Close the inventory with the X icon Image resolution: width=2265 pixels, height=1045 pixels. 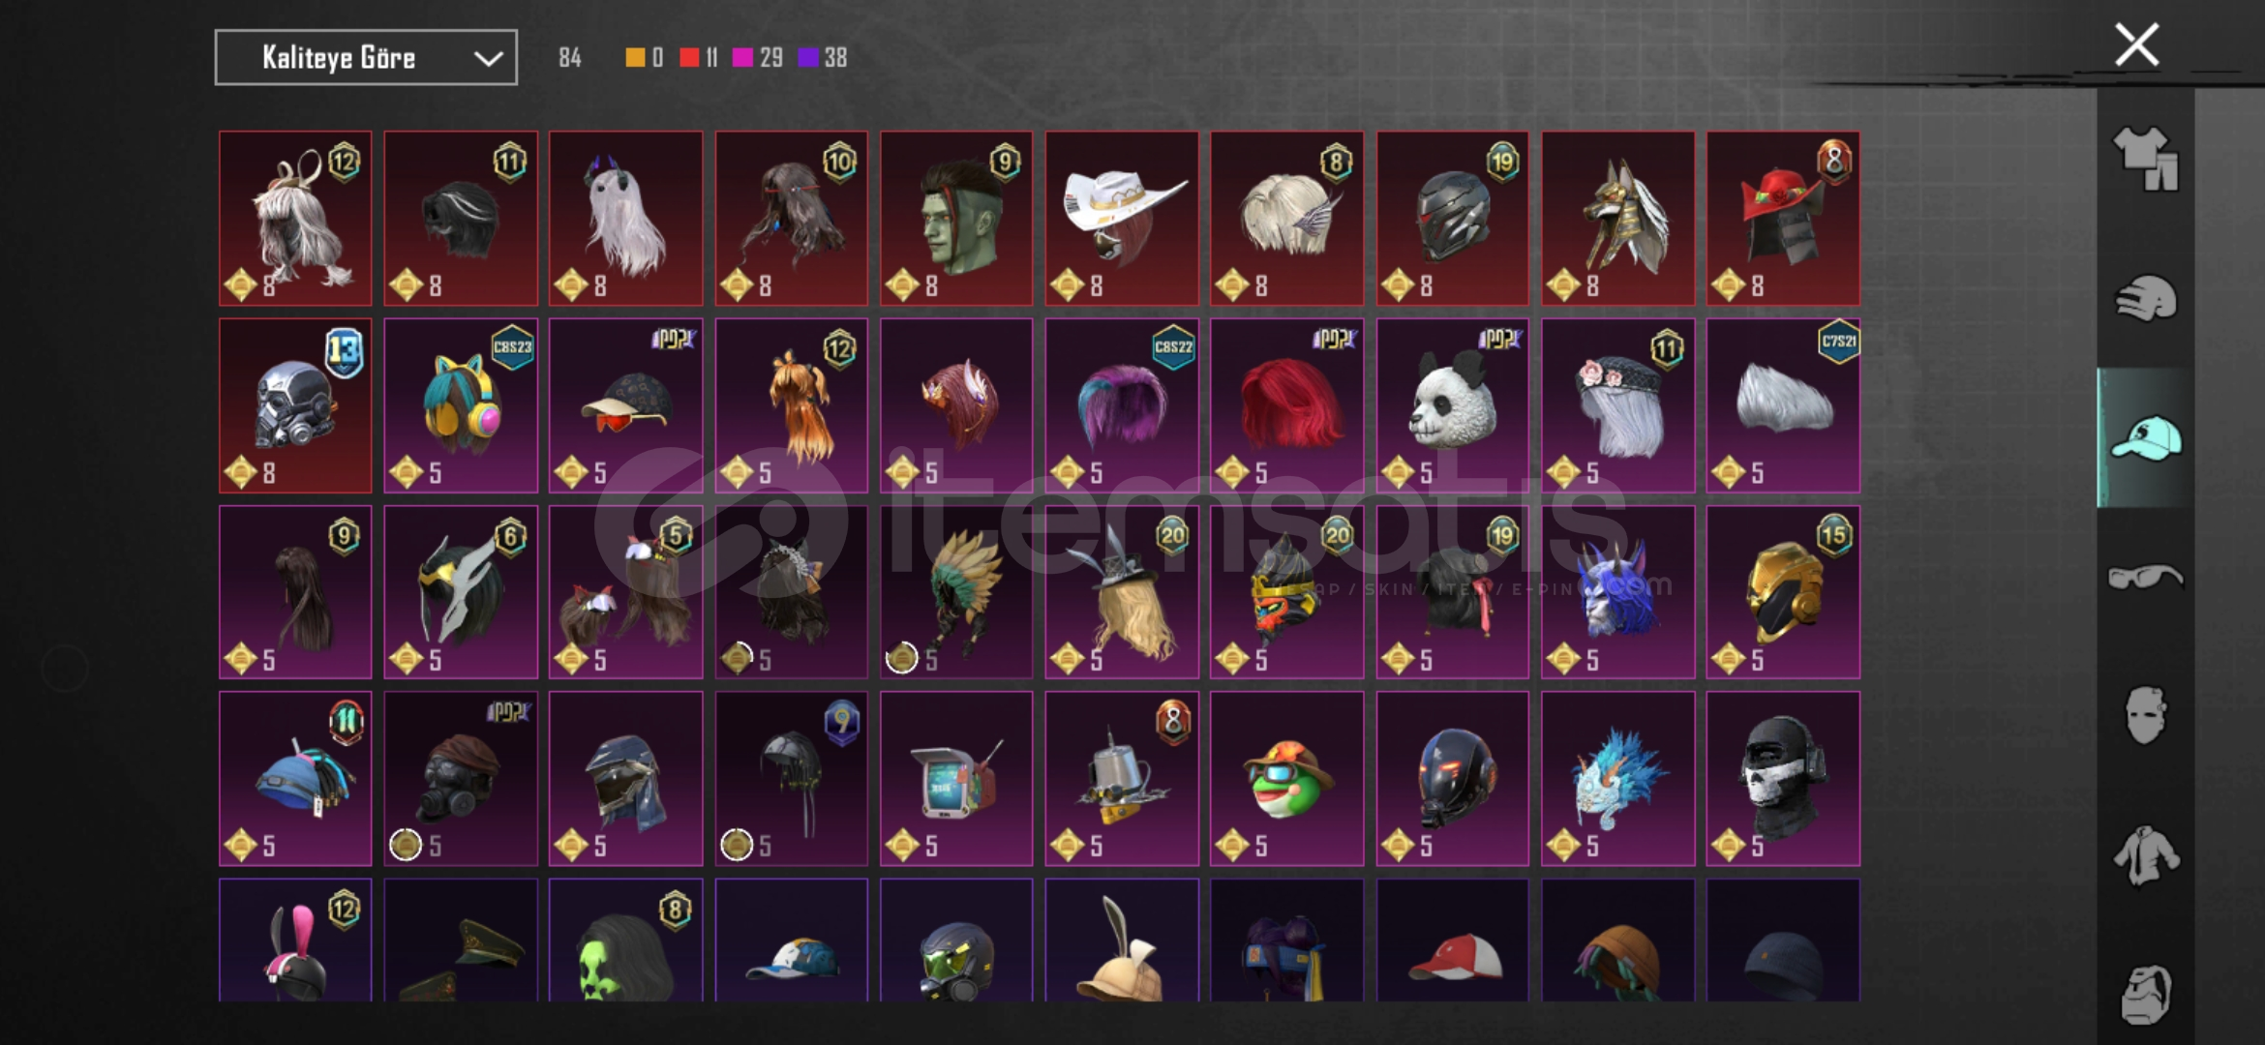2137,45
